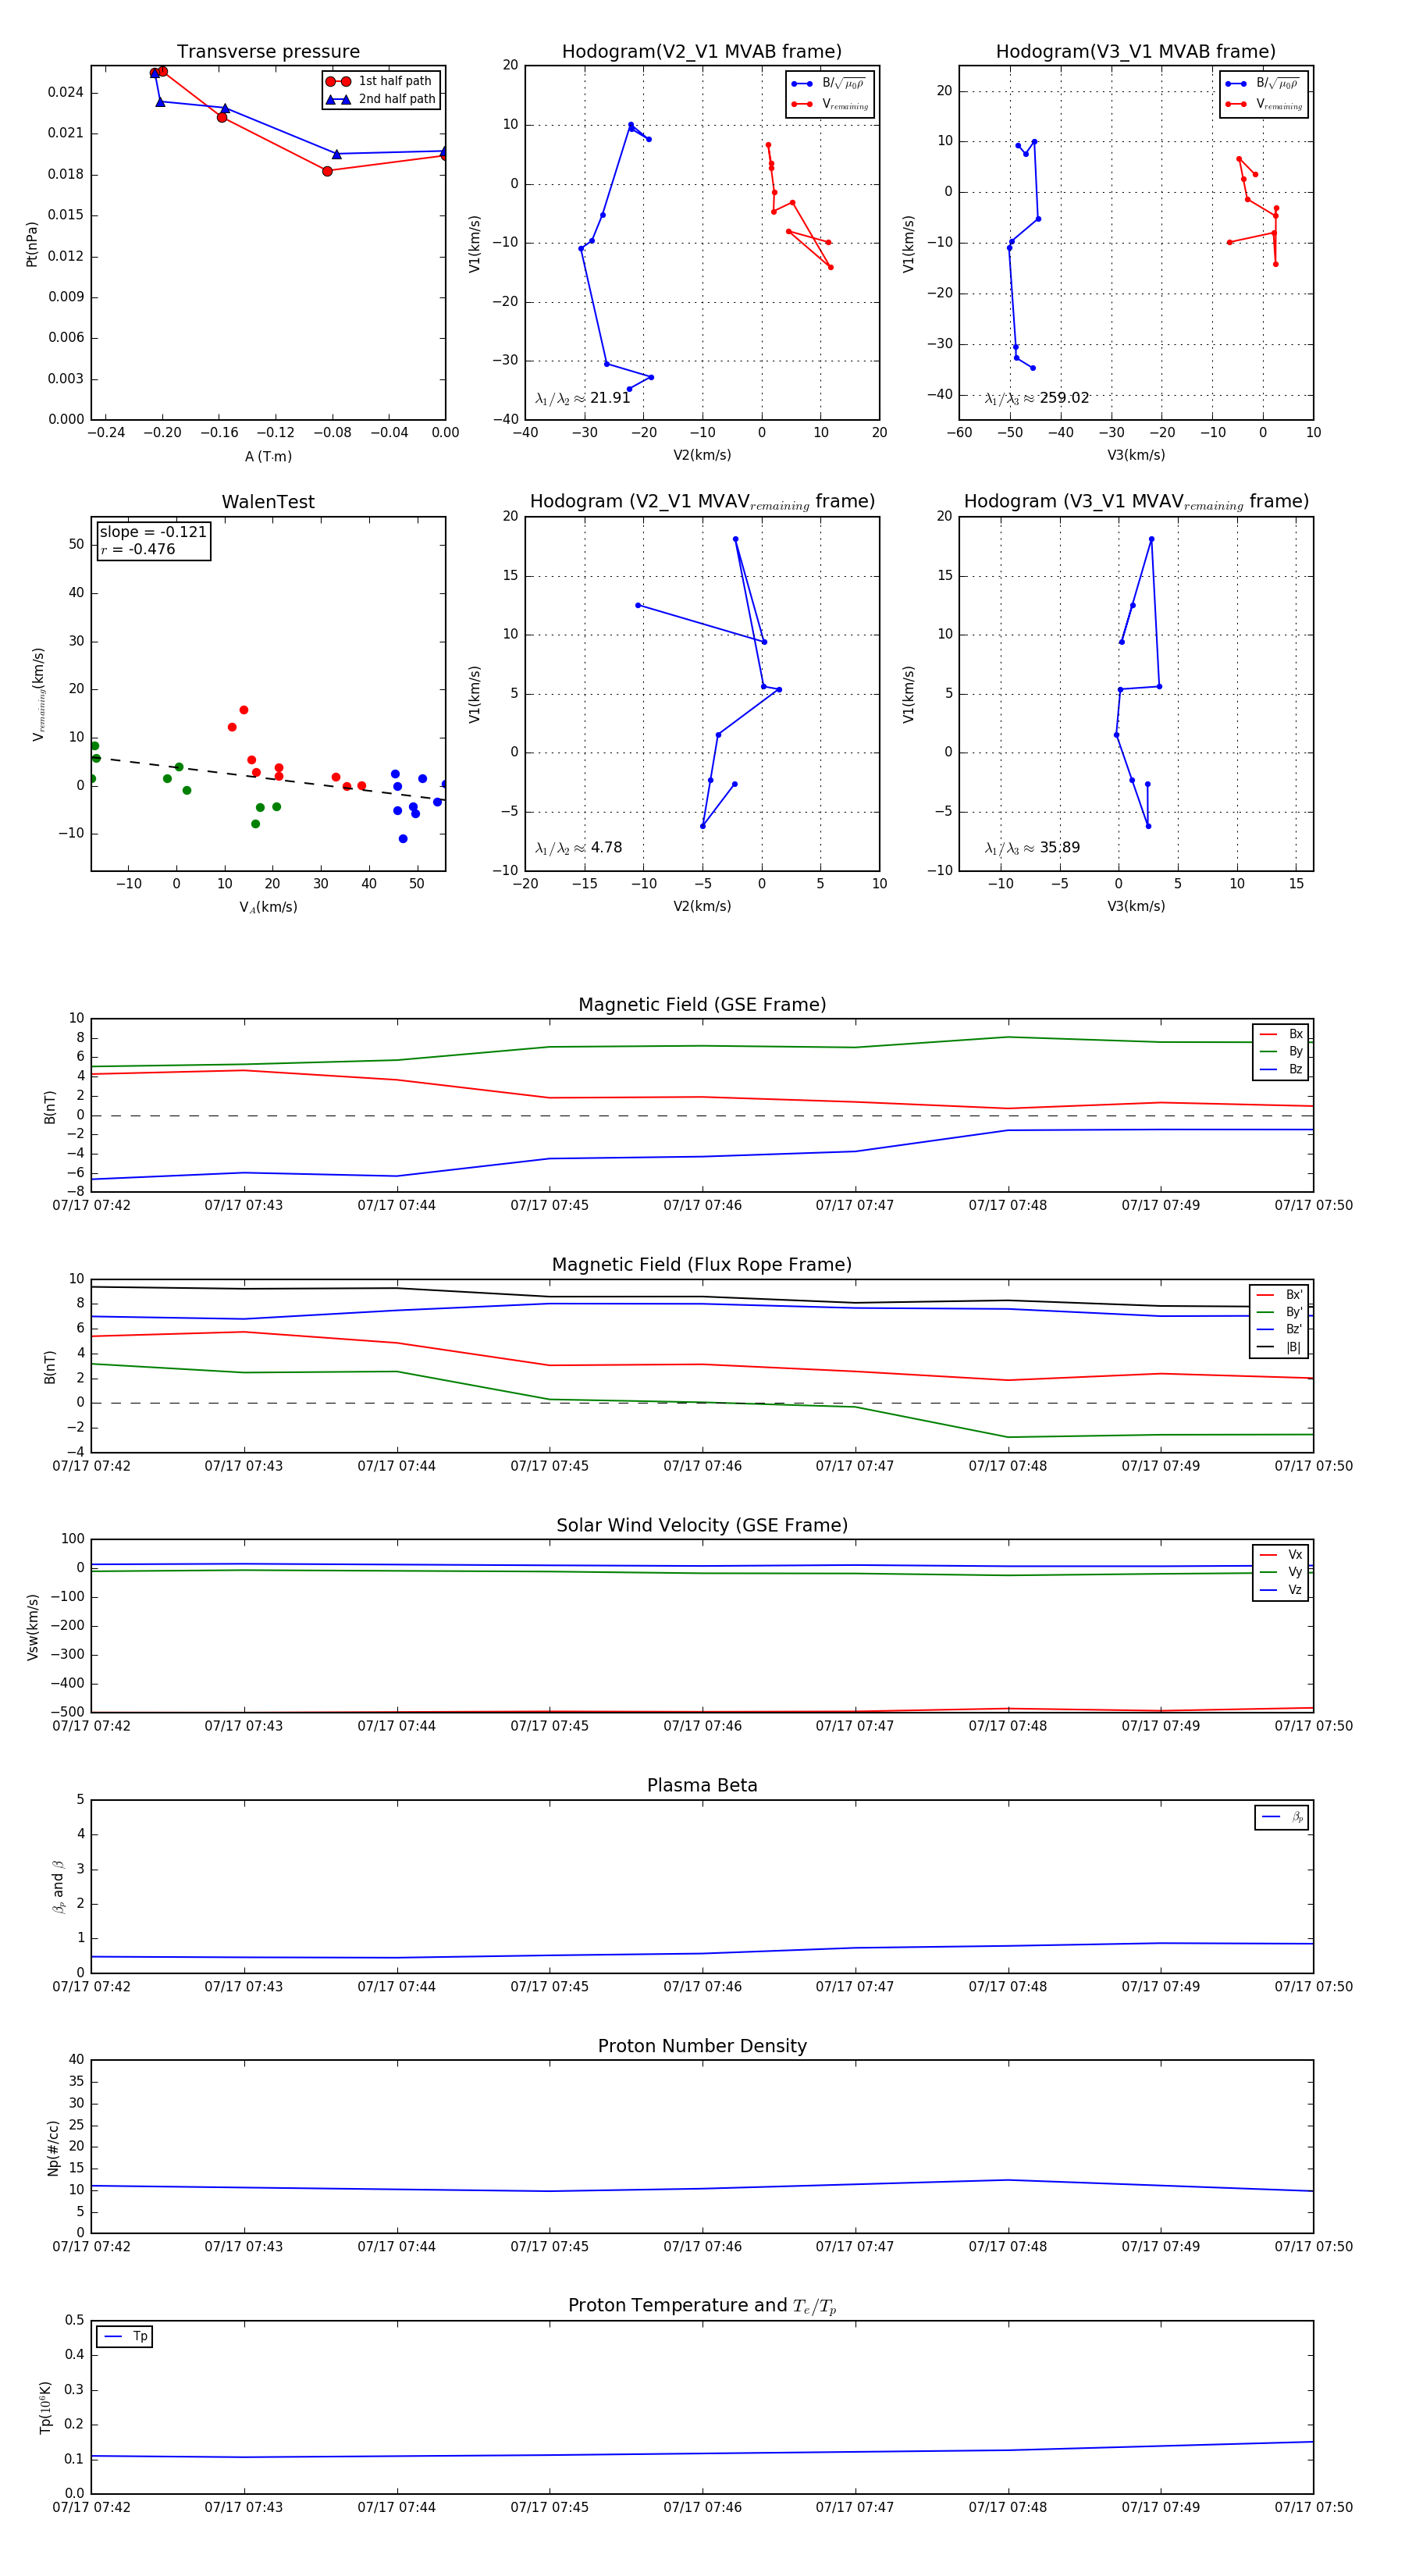Click 'Hodogram(V2_V1 MVAB frame)' title
The width and height of the screenshot is (1405, 2576).
click(x=702, y=52)
